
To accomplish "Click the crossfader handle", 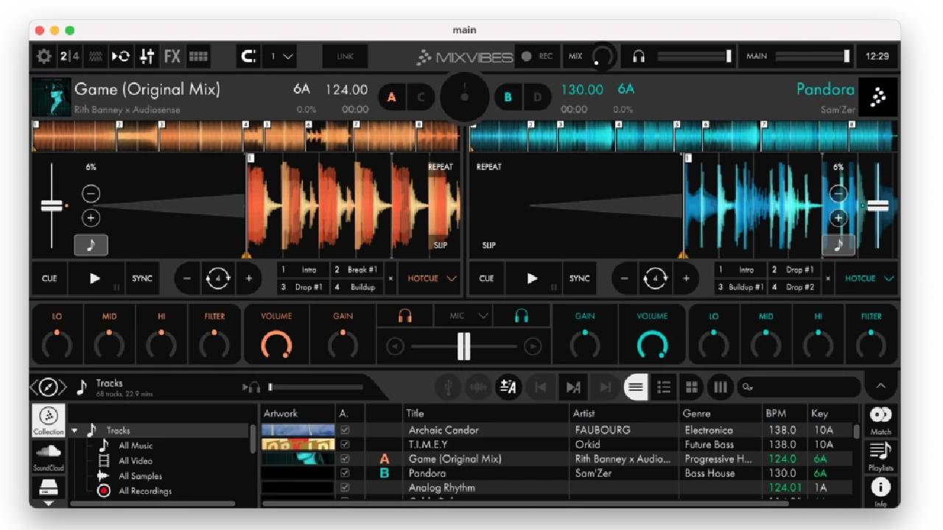I will (x=463, y=346).
